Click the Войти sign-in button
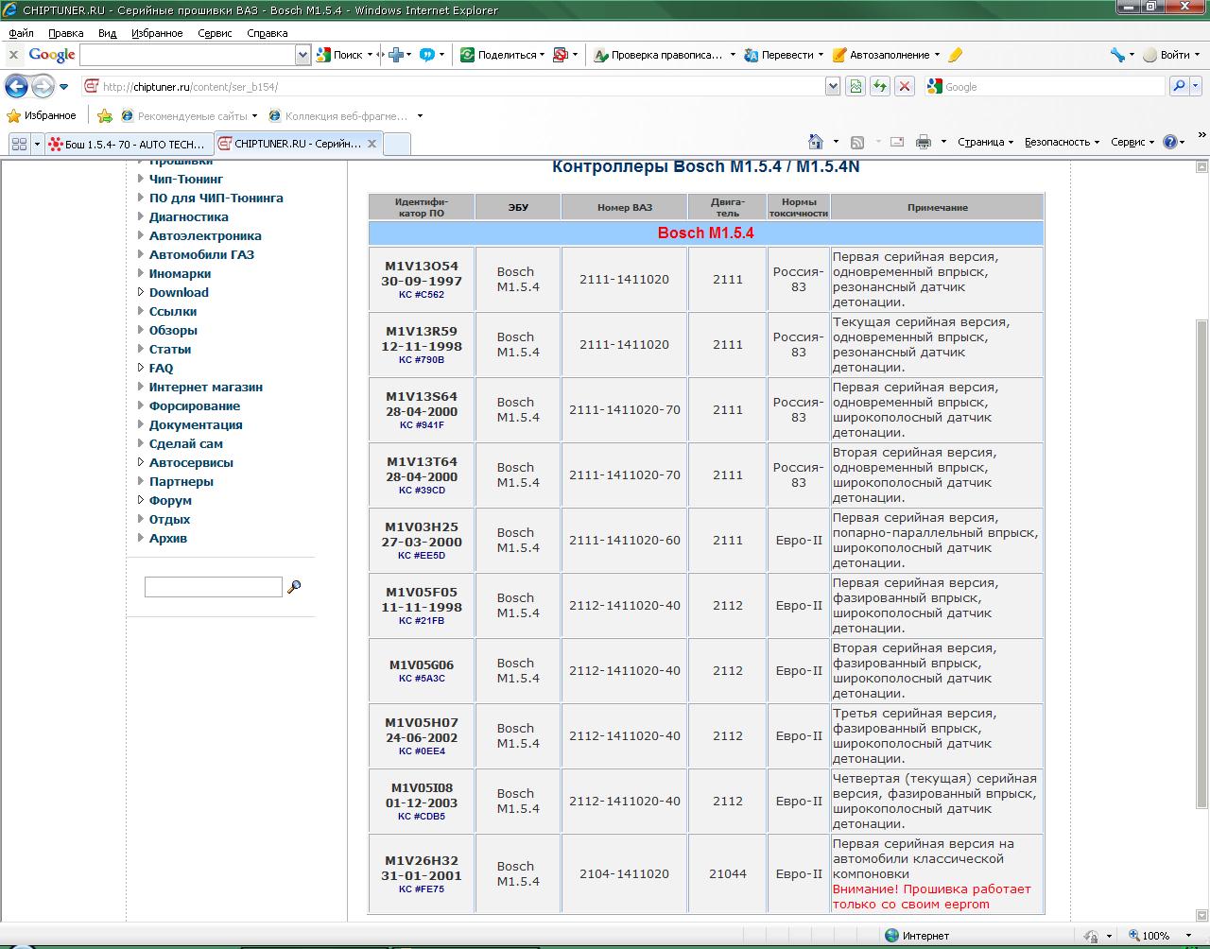Screen dimensions: 1210x949 1167,55
